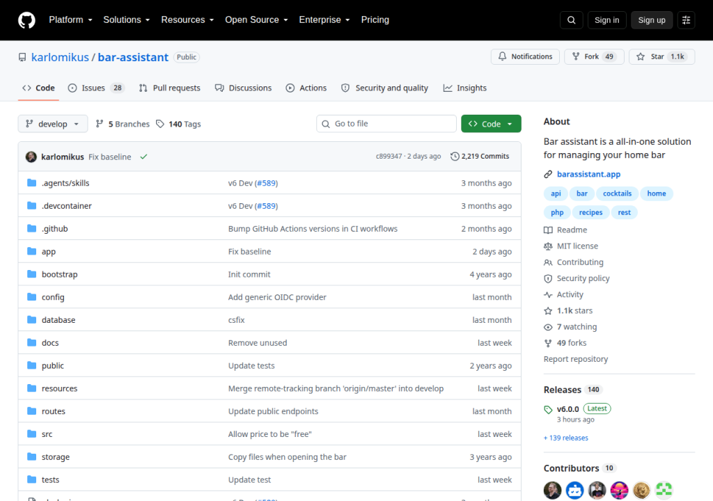Select the recipes topic tag
Image resolution: width=713 pixels, height=501 pixels.
pos(590,212)
